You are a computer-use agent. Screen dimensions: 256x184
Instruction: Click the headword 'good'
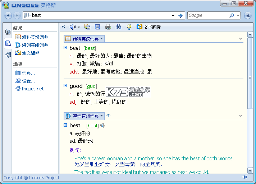[x=76, y=86]
